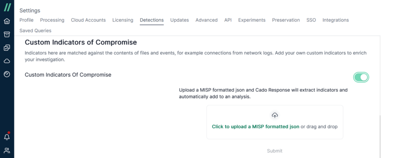Open the archive box sidebar icon
419x158 pixels.
tap(7, 34)
